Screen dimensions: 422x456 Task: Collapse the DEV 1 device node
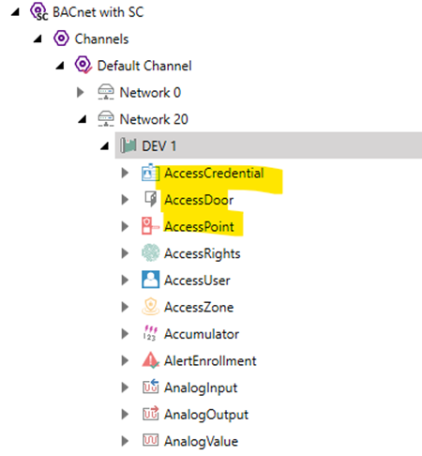pos(105,146)
